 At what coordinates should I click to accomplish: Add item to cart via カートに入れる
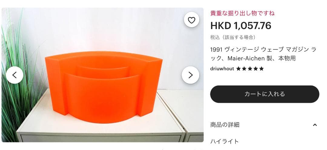coord(265,94)
